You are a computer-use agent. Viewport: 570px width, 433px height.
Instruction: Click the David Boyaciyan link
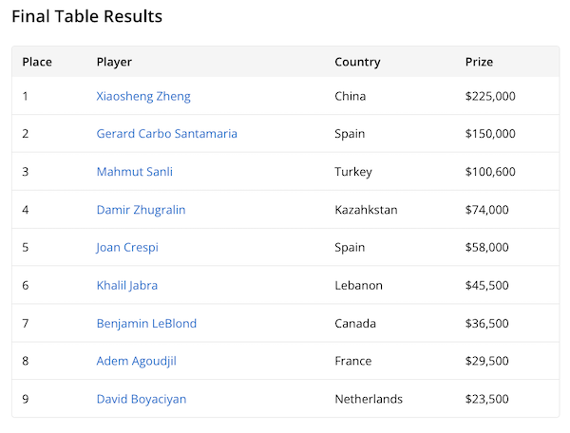click(x=142, y=399)
